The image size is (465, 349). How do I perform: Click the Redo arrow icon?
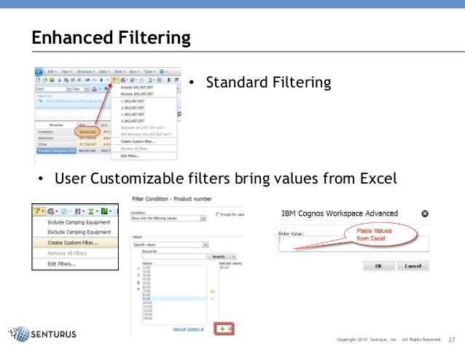click(94, 80)
